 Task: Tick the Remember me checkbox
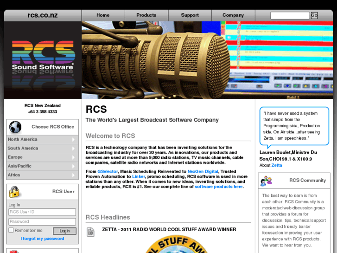click(11, 230)
